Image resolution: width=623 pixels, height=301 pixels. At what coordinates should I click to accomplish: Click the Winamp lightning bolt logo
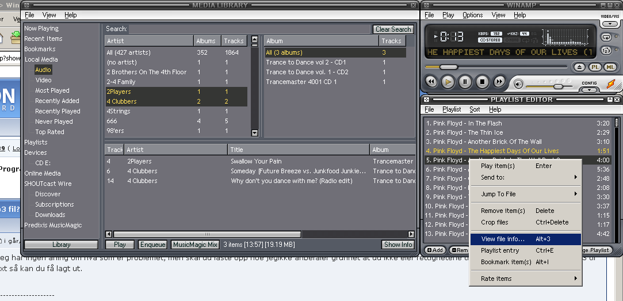coord(611,84)
